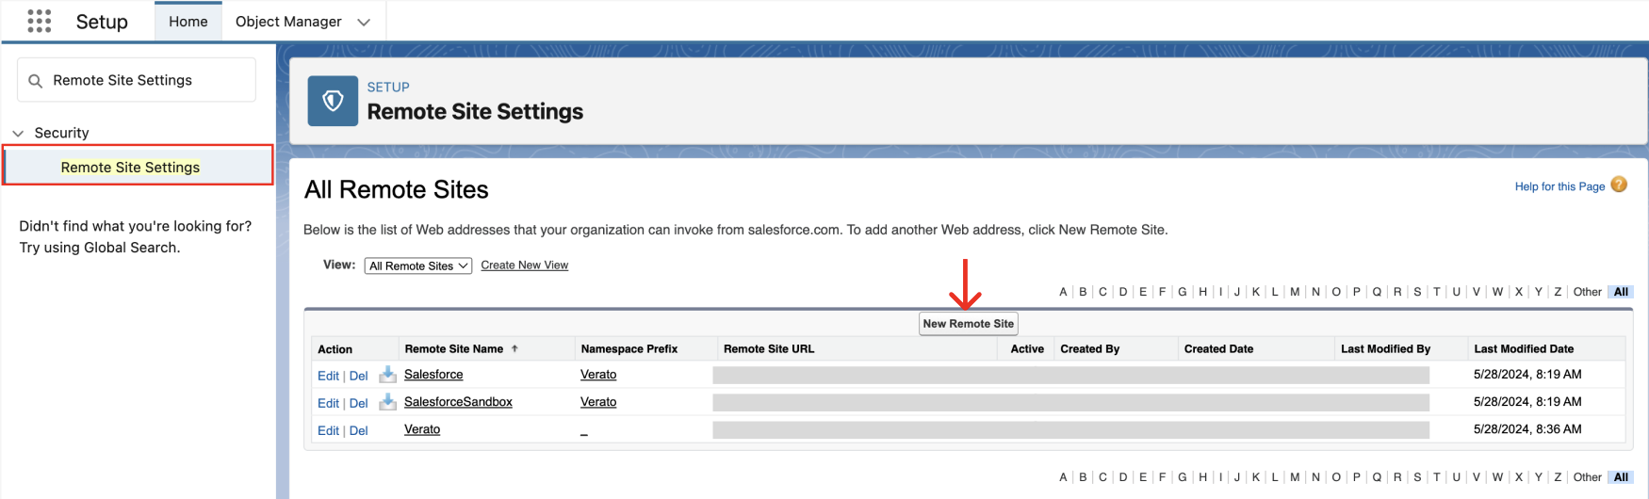Sort by Active column header
1649x499 pixels.
pyautogui.click(x=1027, y=348)
